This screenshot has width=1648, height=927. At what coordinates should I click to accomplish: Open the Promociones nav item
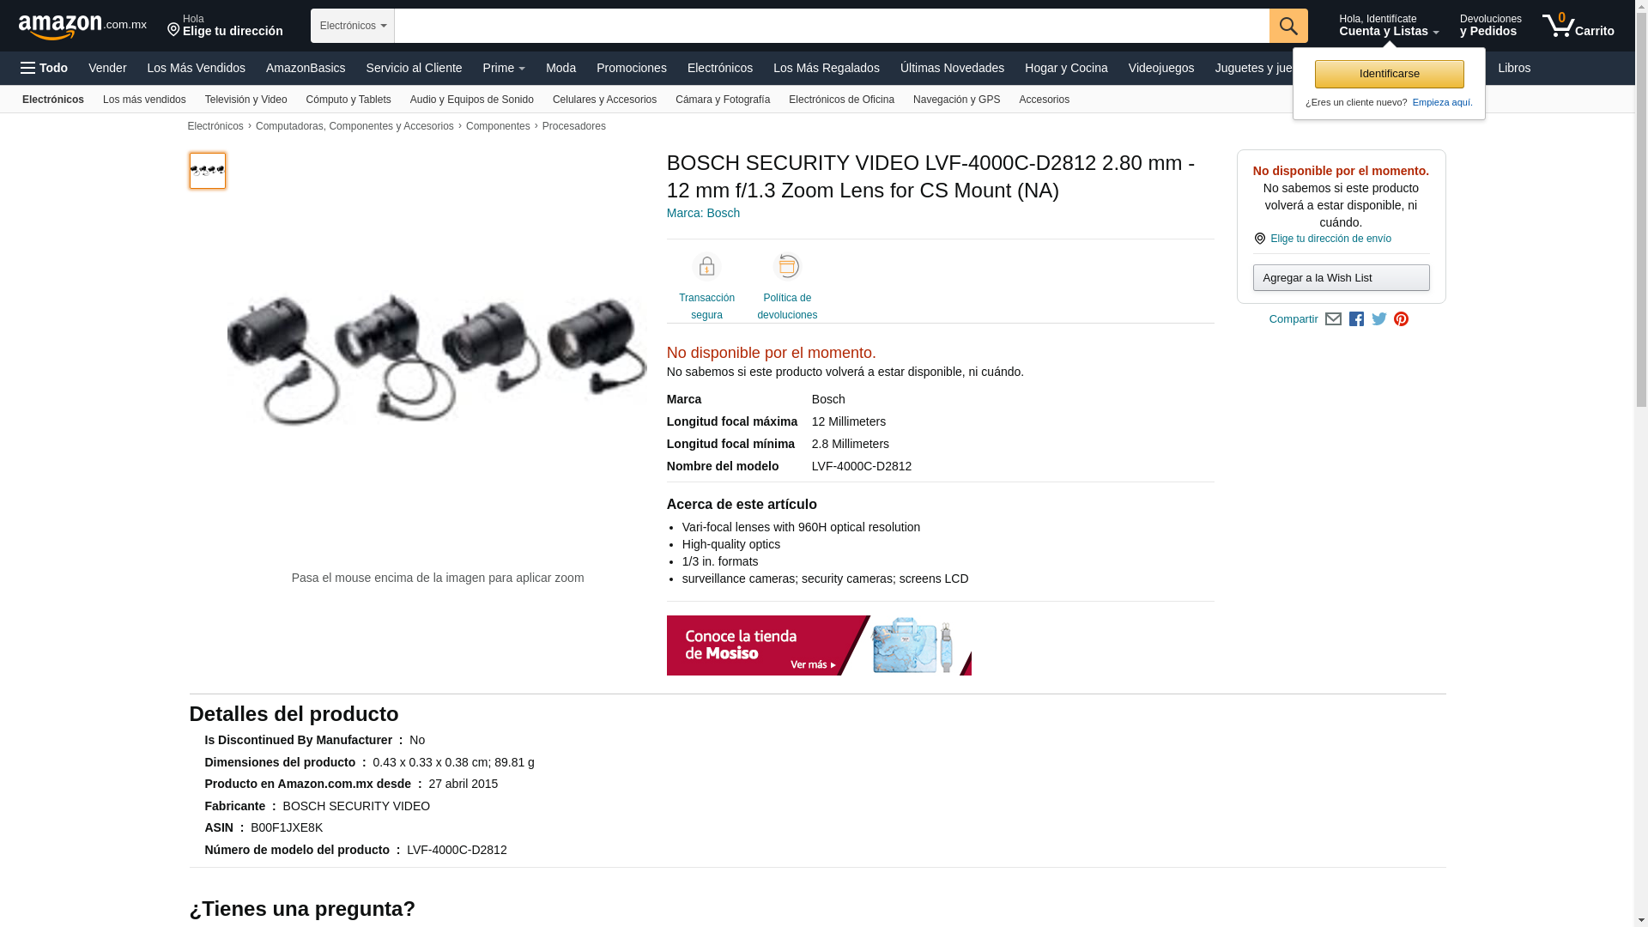point(632,68)
